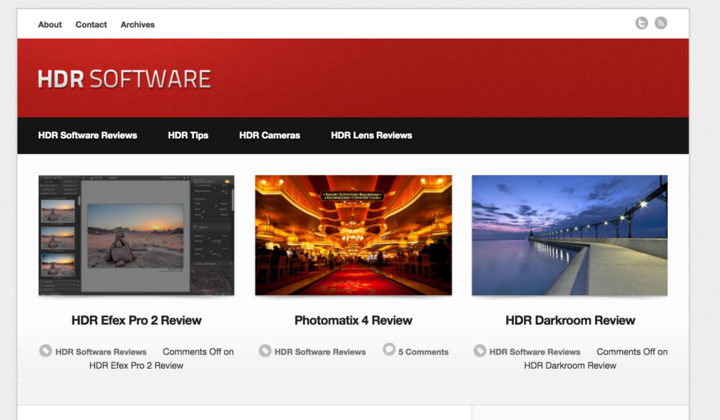720x420 pixels.
Task: Open the About page
Action: (x=50, y=25)
